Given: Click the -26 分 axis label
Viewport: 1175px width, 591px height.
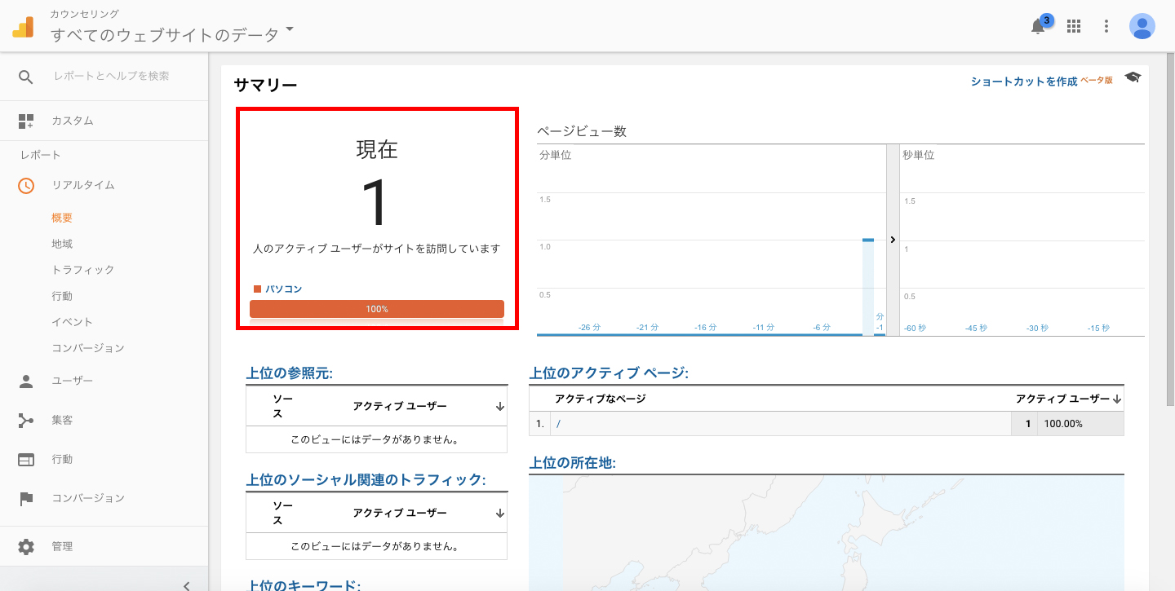Looking at the screenshot, I should [589, 327].
